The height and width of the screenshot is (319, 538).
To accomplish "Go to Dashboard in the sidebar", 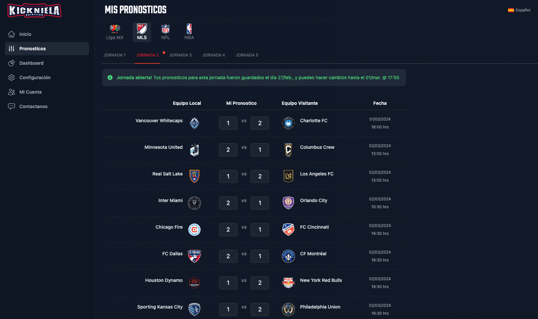I will point(31,63).
